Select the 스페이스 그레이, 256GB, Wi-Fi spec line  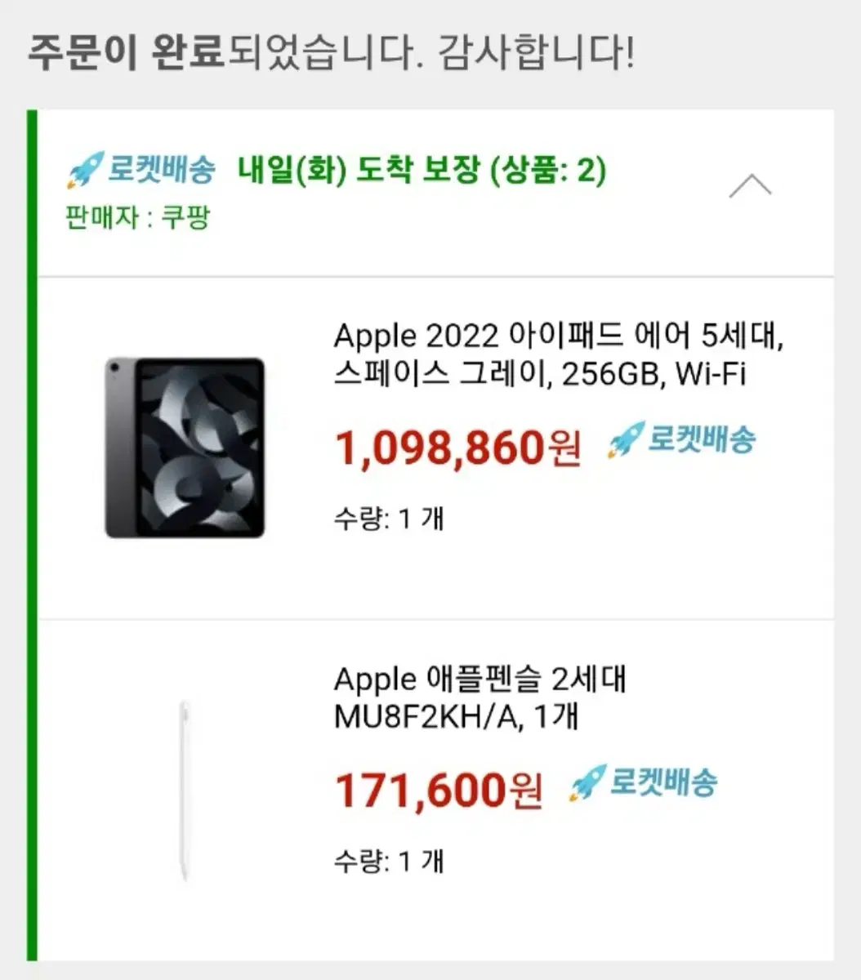pyautogui.click(x=540, y=374)
